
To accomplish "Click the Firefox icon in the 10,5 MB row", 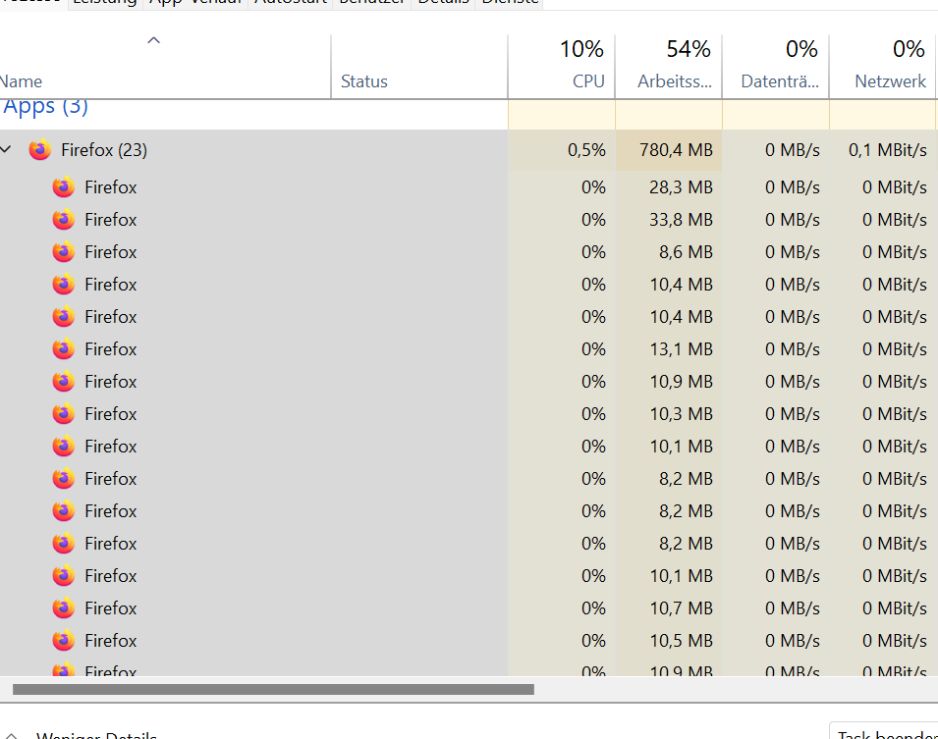I will coord(64,640).
